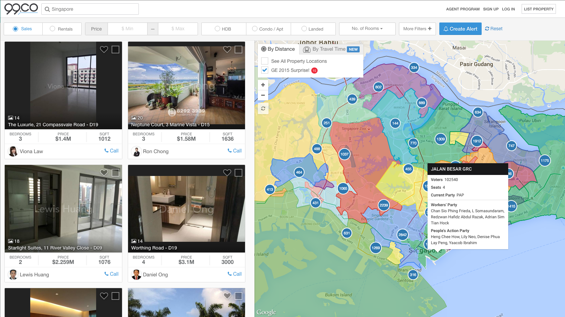The height and width of the screenshot is (317, 565).
Task: Click map cluster marker 802
Action: (378, 87)
